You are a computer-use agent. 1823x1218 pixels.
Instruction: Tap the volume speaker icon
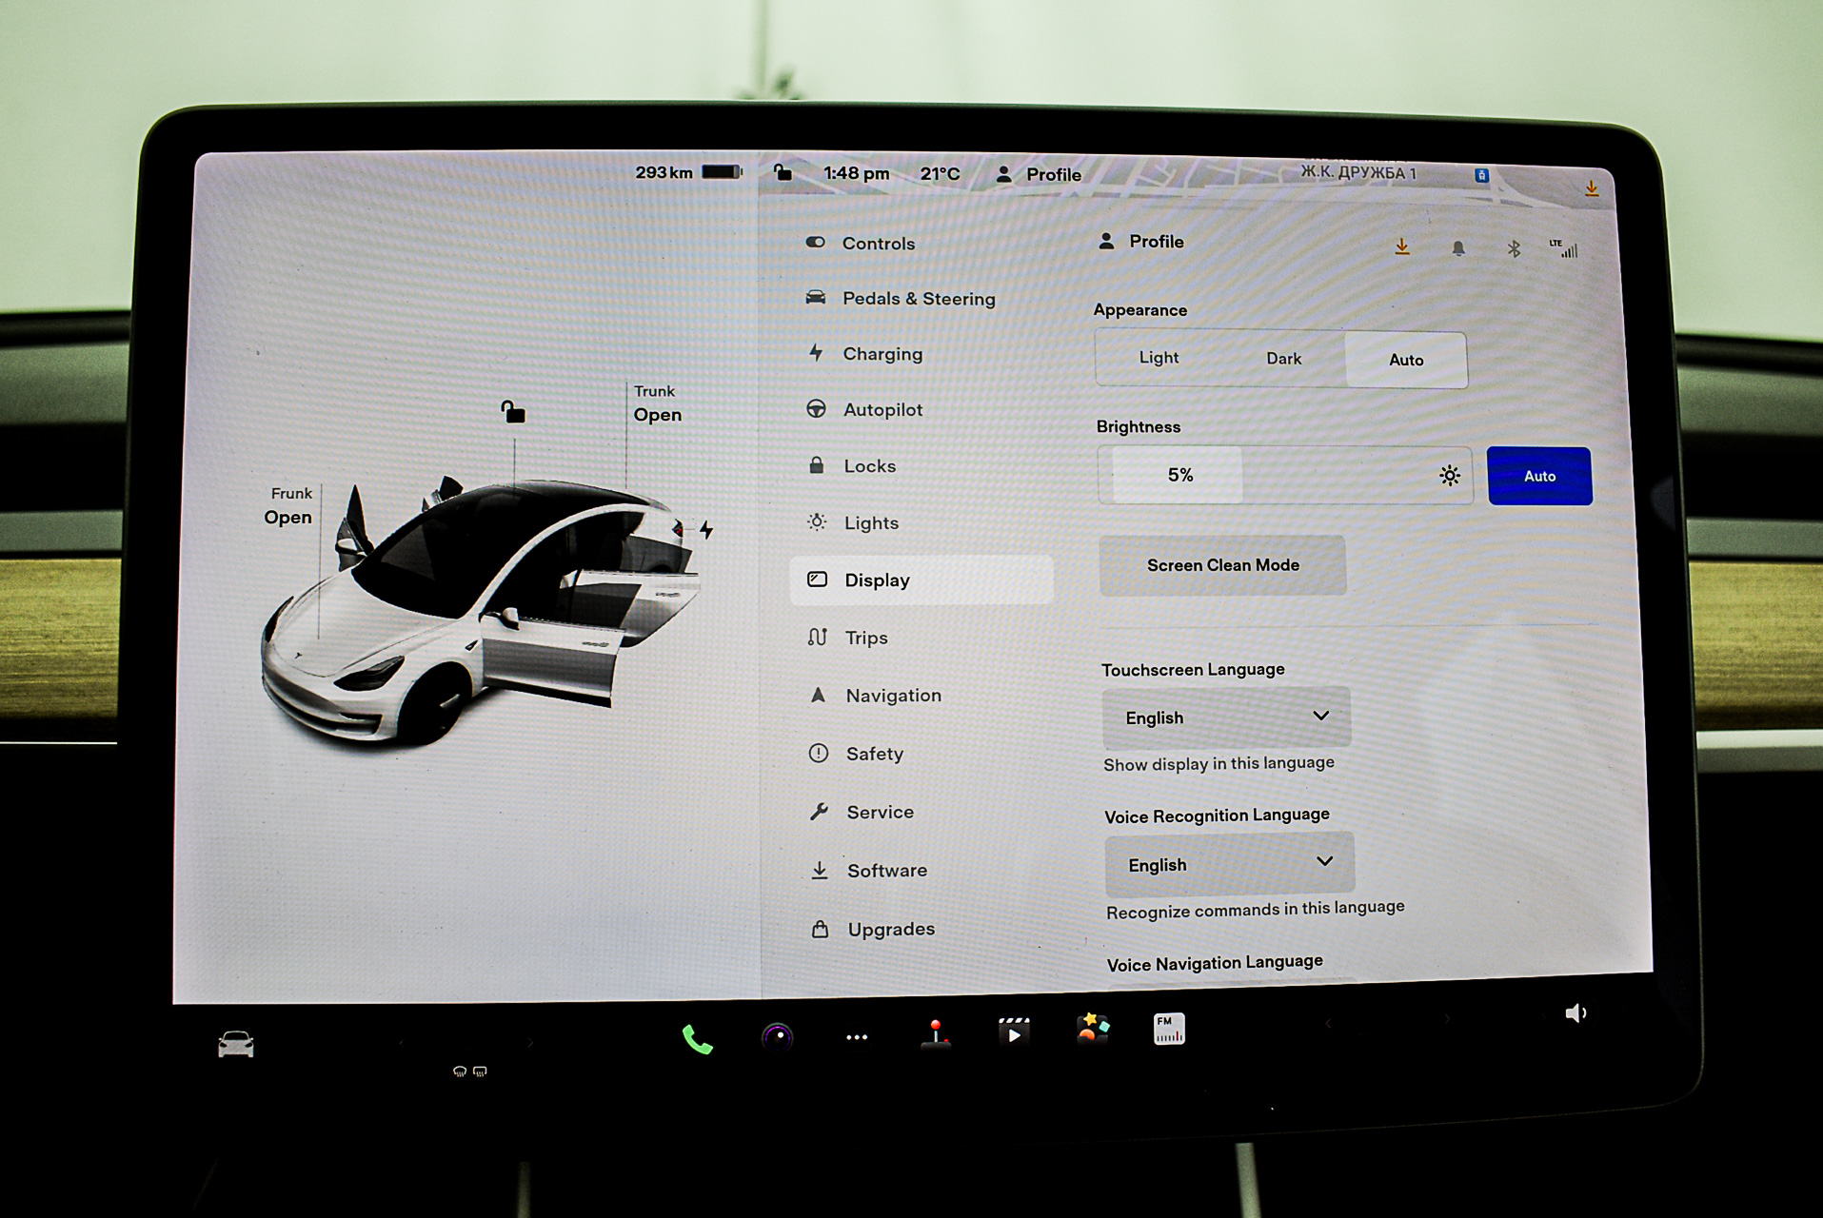(x=1575, y=1013)
